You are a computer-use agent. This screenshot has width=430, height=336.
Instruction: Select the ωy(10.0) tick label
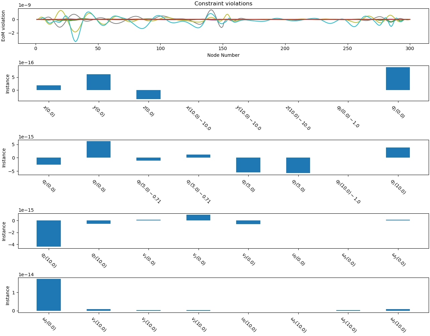349,325
